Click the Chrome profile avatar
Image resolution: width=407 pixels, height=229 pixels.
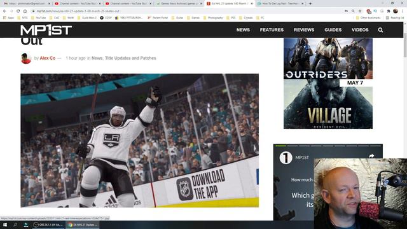click(x=396, y=11)
